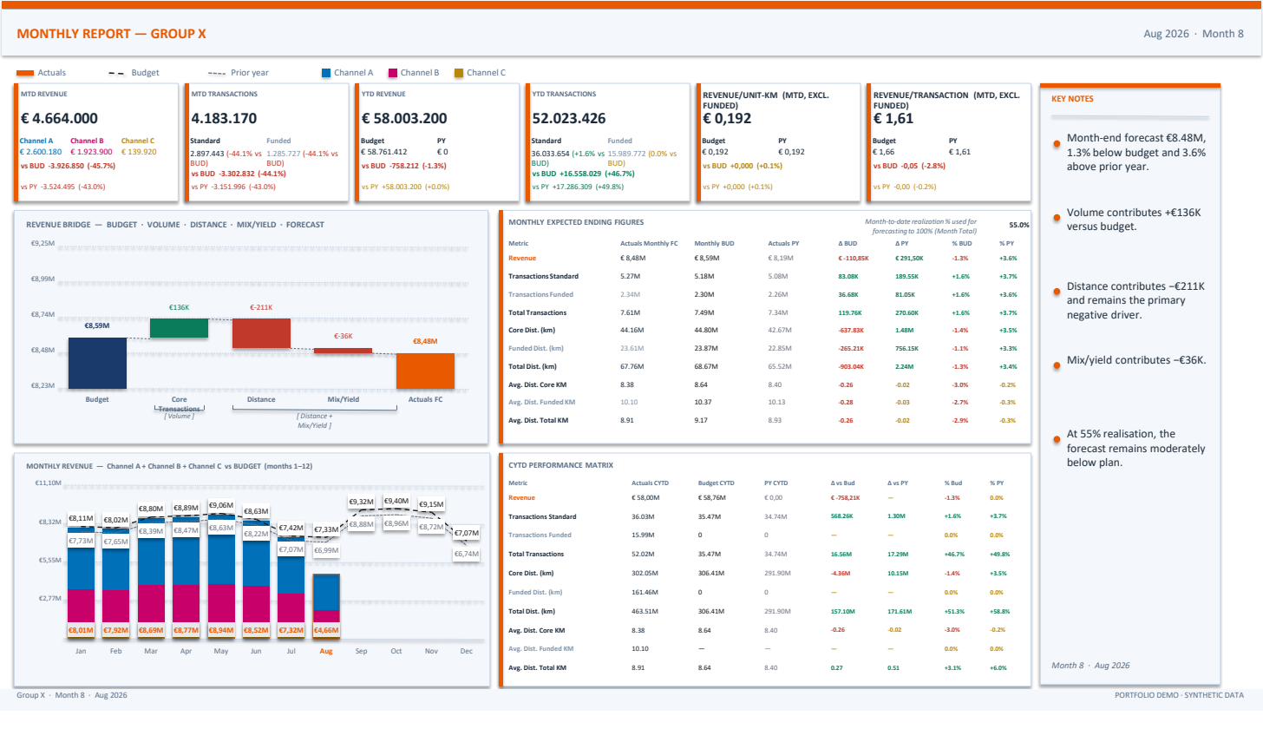Click the green Core Transactions waterfall bar
1263x729 pixels.
point(179,328)
